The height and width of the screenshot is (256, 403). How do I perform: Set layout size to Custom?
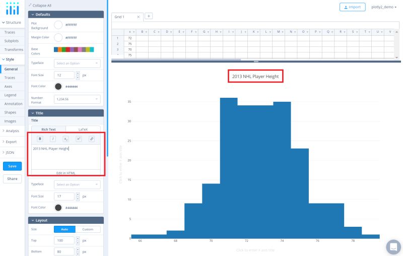88,229
